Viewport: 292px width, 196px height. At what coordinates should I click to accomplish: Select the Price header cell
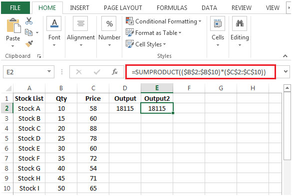(x=93, y=98)
